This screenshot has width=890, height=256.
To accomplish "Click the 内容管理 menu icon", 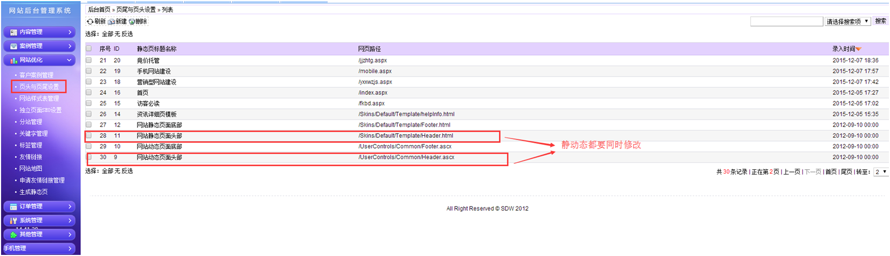I will point(13,32).
